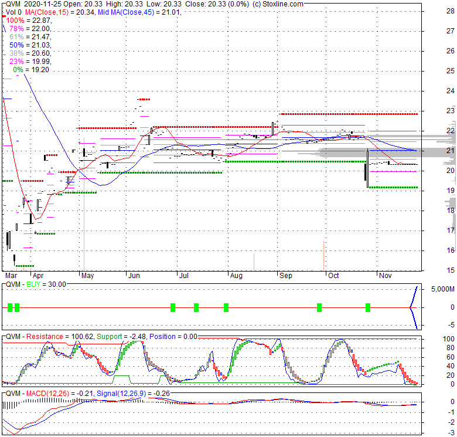Click the green buy marker in mid-July
This screenshot has height=437, width=457.
[196, 307]
